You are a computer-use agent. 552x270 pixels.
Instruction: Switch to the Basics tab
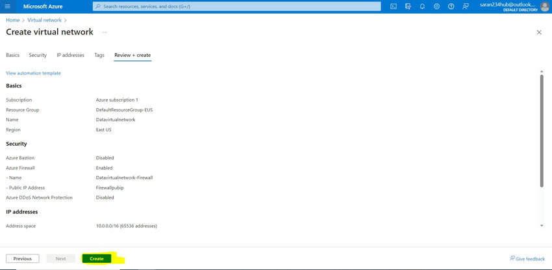(13, 55)
